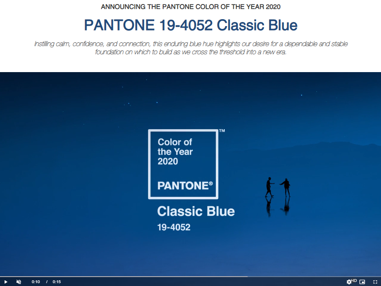The width and height of the screenshot is (381, 286).
Task: Click the '19-4052' code in the video
Action: point(174,227)
